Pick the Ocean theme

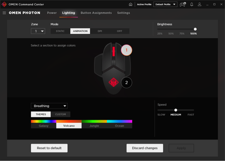click(119, 124)
